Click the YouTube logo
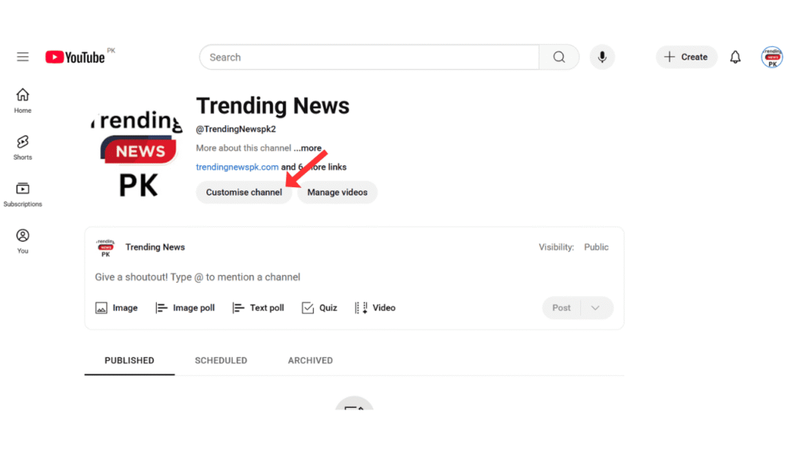Viewport: 803px width, 451px height. [75, 57]
